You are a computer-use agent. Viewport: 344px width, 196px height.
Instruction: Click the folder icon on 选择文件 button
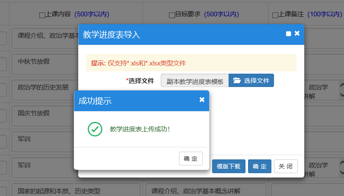[x=236, y=81]
